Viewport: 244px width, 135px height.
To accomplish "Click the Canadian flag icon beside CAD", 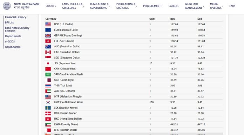I will [x=48, y=52].
